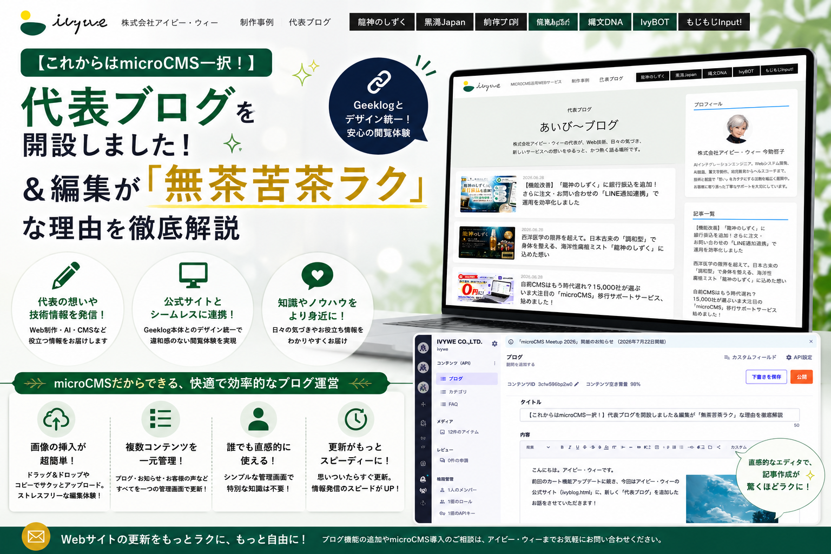Click the list icon above 複数コンテンツを

[161, 419]
